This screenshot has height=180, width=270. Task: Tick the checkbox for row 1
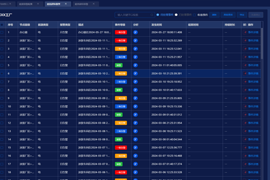pyautogui.click(x=2, y=33)
